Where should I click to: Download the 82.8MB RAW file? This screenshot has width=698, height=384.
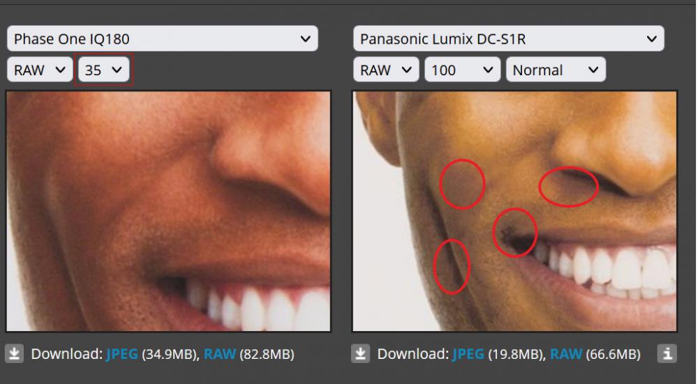pos(220,354)
